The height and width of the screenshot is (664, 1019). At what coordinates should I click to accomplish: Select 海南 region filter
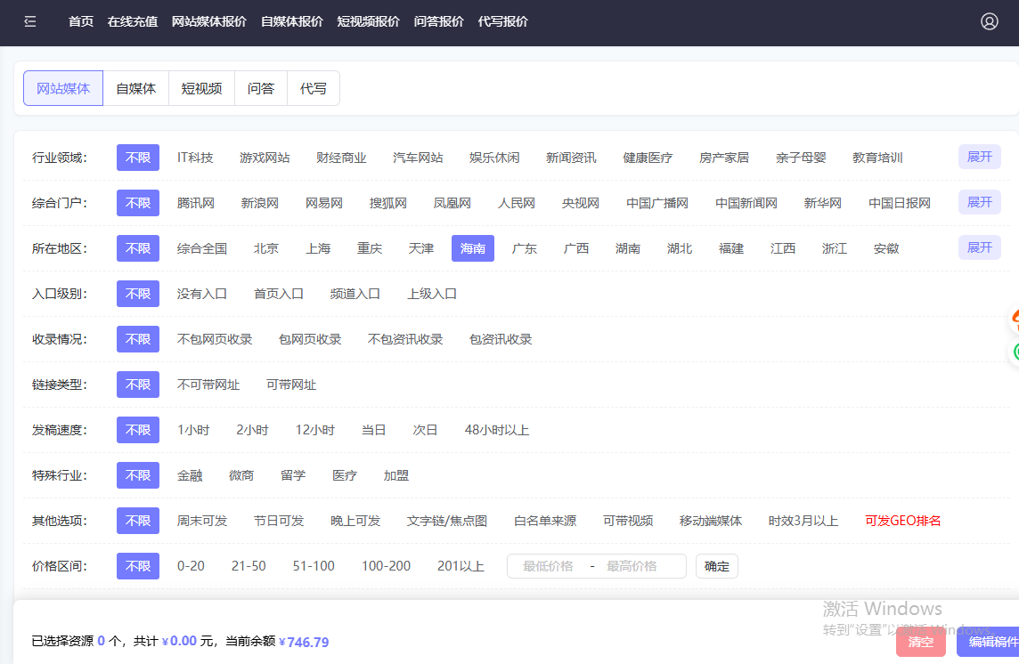click(472, 248)
